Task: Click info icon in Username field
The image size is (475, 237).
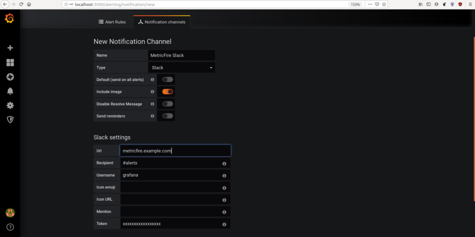Action: tap(224, 175)
